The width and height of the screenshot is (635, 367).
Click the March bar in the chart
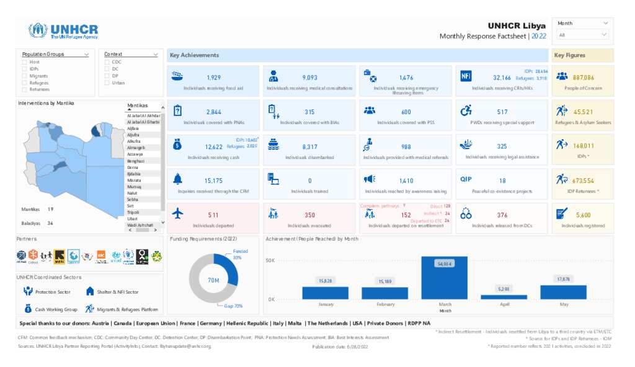(444, 278)
